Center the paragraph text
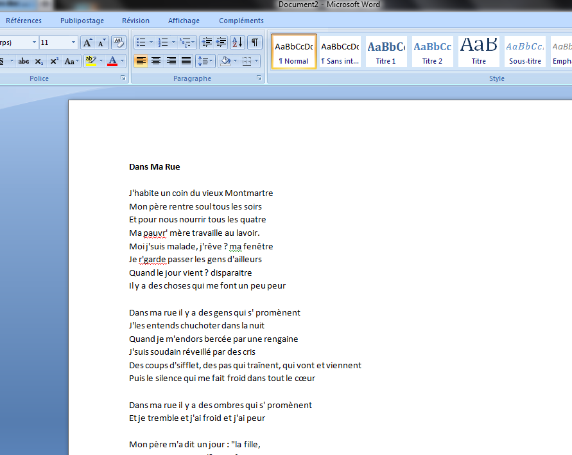 [156, 61]
